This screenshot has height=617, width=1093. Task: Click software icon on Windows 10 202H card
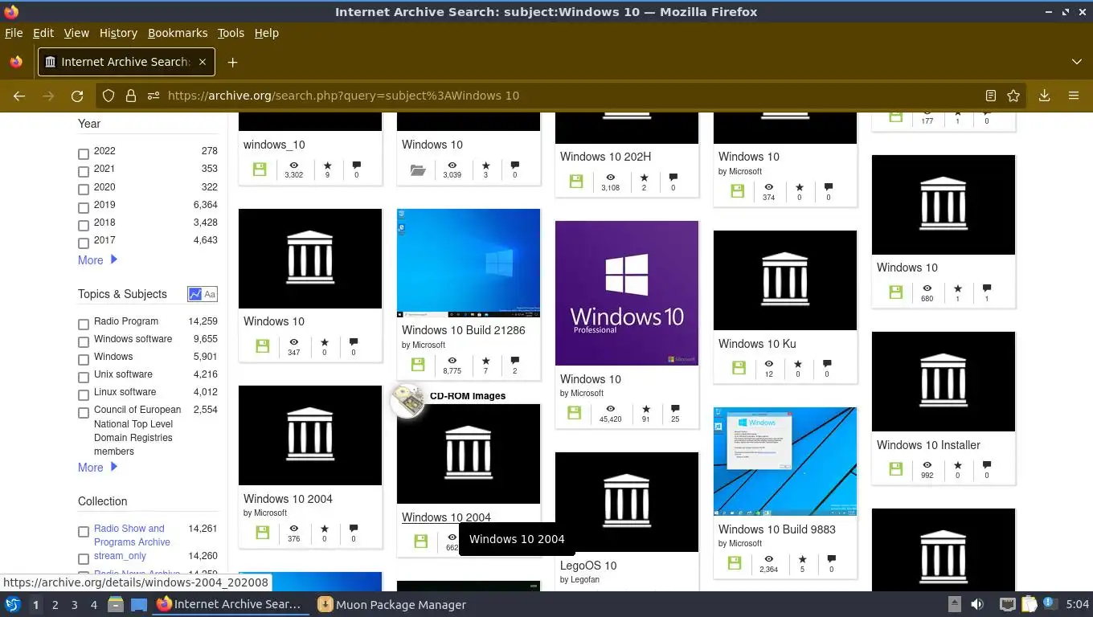(x=576, y=182)
